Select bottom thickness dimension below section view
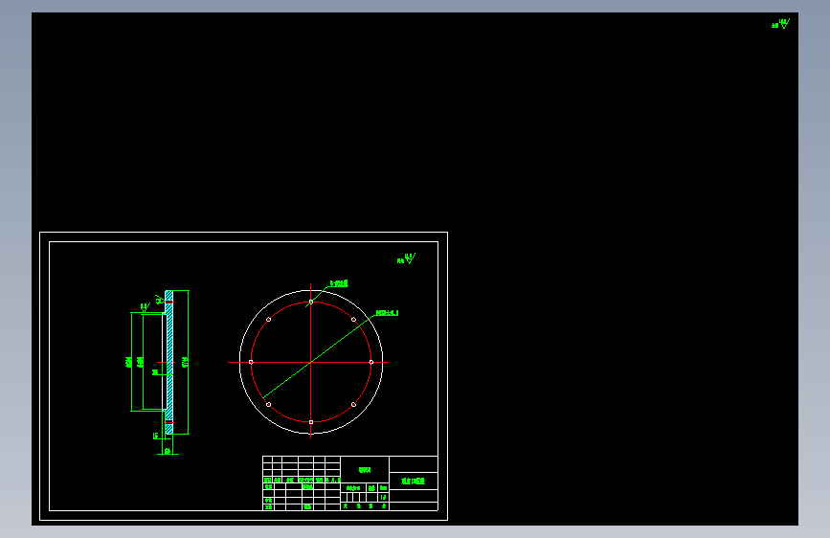830x538 pixels. point(168,451)
